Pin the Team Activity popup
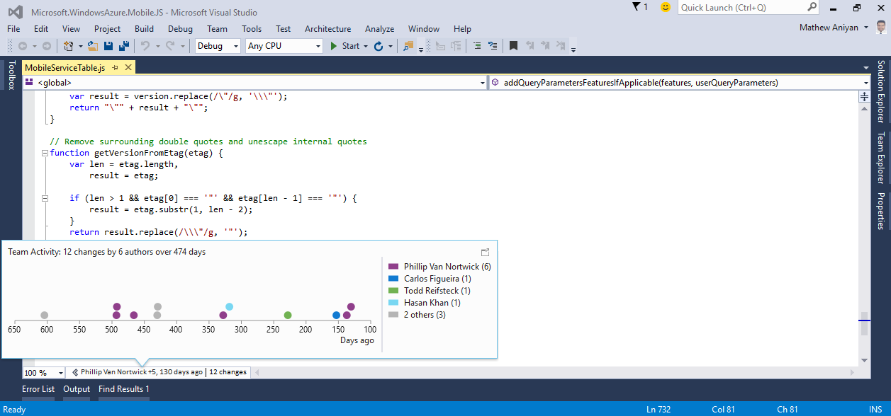 (485, 252)
